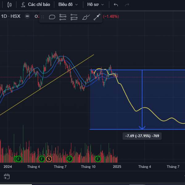Open dashed line style settings icon

click(74, 17)
